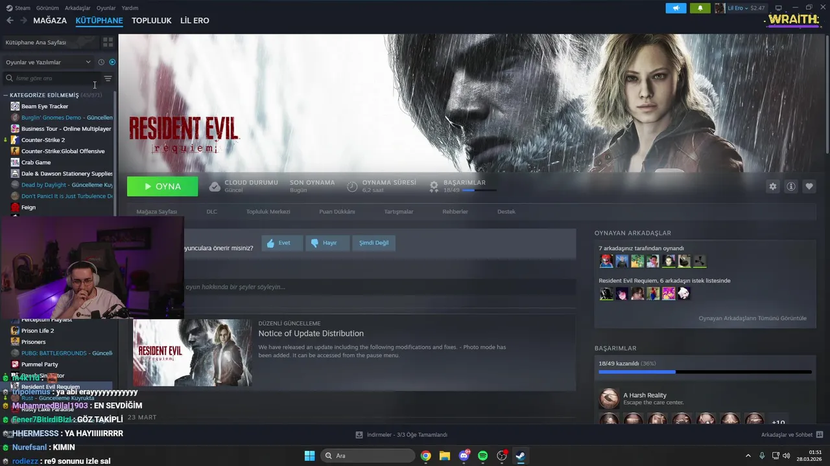Image resolution: width=830 pixels, height=466 pixels.
Task: Select Prison Life 2 in the list
Action: 38,331
